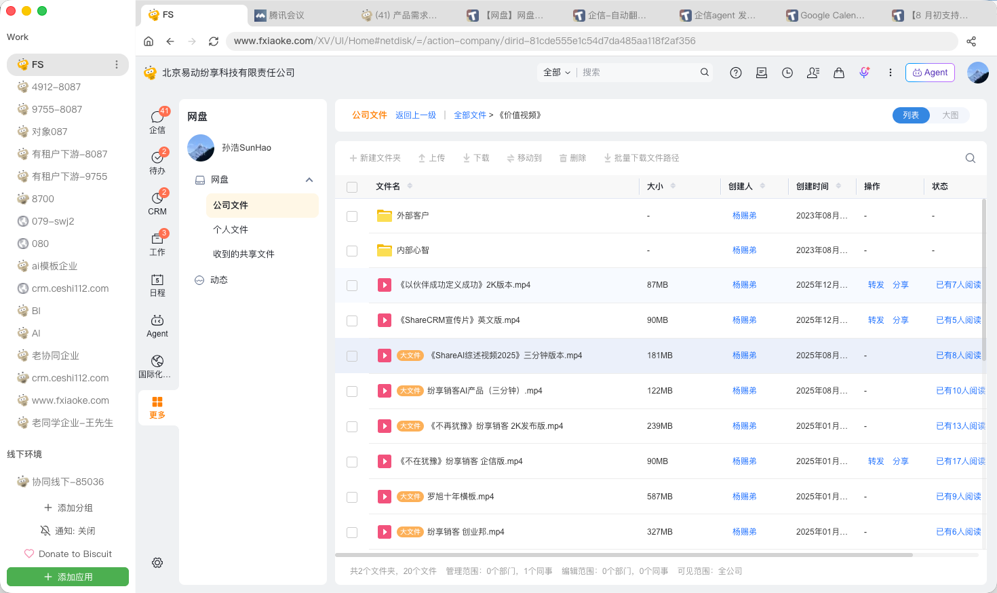Click the horizontal scrollbar under the file table
997x593 pixels.
[x=624, y=555]
